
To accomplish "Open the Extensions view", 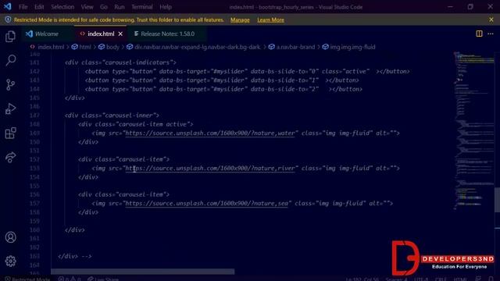I will [10, 133].
